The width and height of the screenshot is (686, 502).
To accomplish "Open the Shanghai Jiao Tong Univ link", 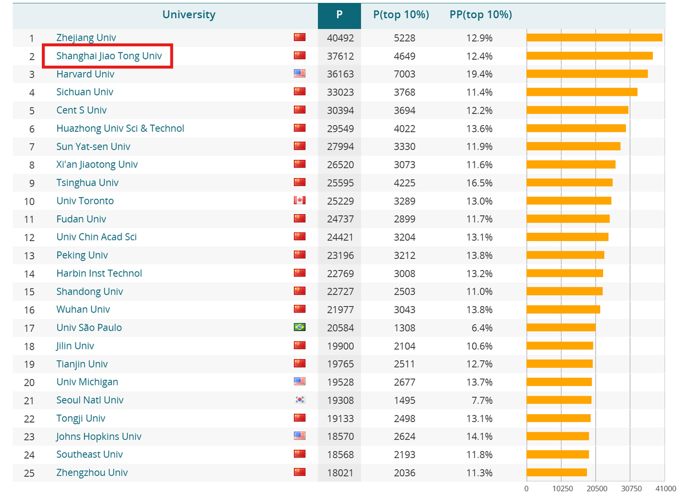I will (109, 56).
